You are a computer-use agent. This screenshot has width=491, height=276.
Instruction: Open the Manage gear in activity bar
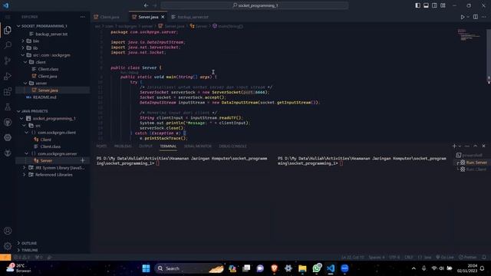pyautogui.click(x=8, y=246)
